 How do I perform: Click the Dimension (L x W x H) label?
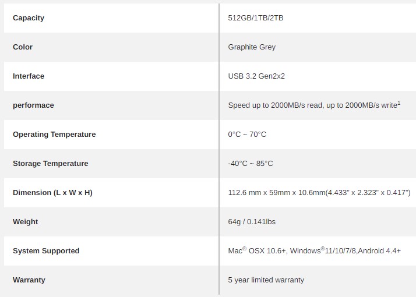coord(52,193)
